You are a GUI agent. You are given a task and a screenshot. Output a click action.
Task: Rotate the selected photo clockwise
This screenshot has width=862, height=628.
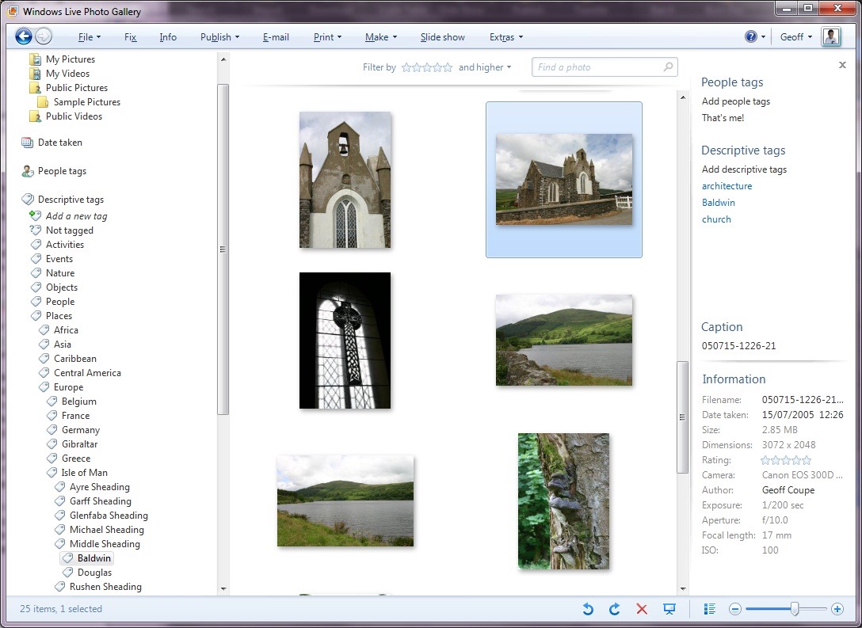pyautogui.click(x=614, y=609)
